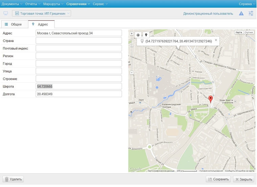Close the coordinates popup
The image size is (257, 187).
(216, 40)
